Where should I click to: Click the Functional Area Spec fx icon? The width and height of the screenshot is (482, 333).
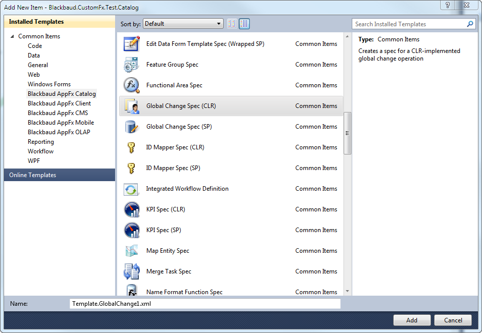pyautogui.click(x=132, y=85)
